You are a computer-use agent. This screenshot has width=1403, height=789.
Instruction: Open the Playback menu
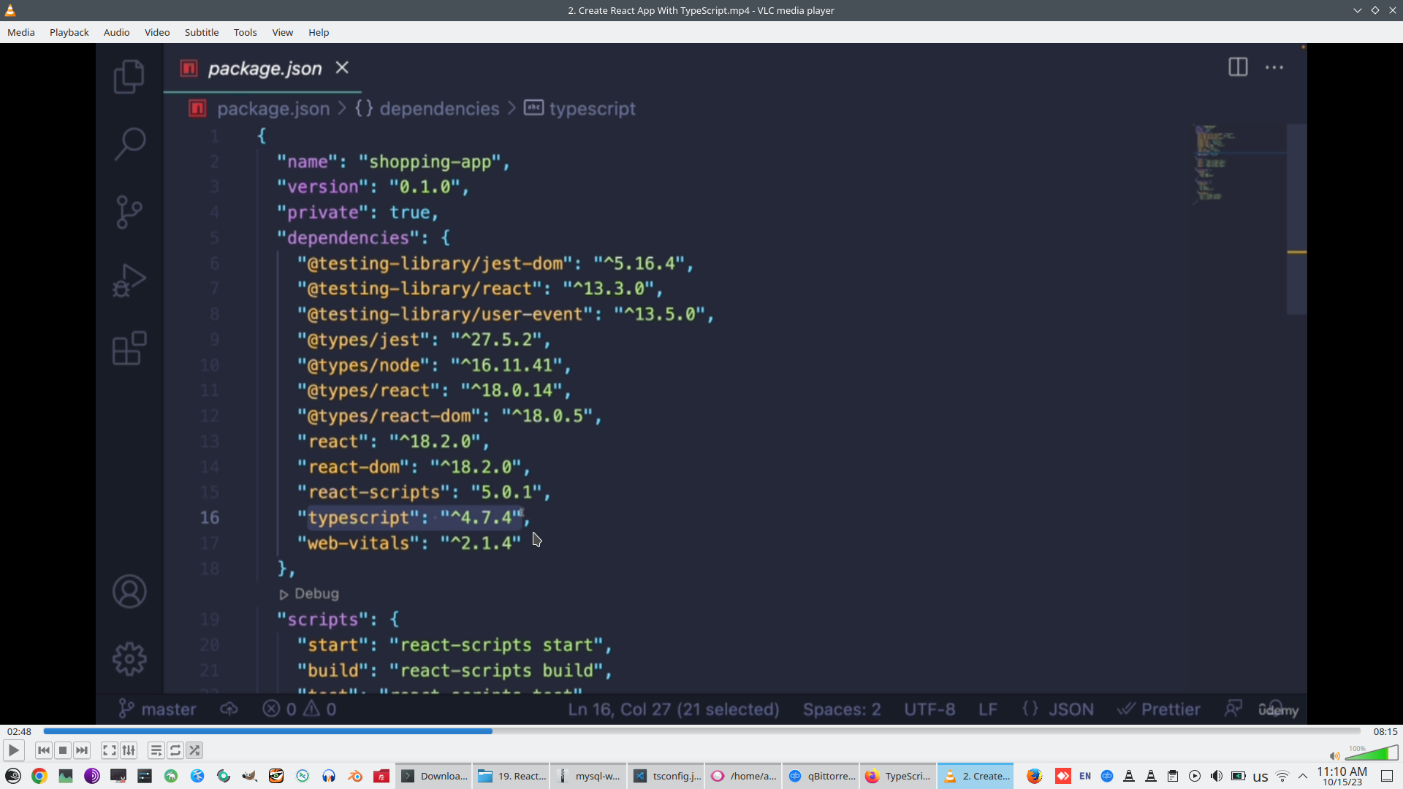(69, 32)
